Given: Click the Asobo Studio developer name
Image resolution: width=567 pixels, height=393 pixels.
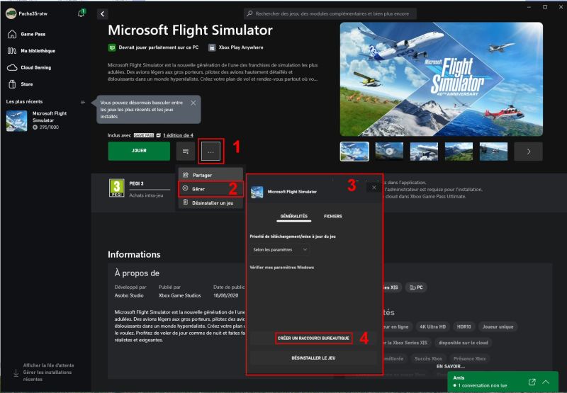Looking at the screenshot, I should click(129, 295).
